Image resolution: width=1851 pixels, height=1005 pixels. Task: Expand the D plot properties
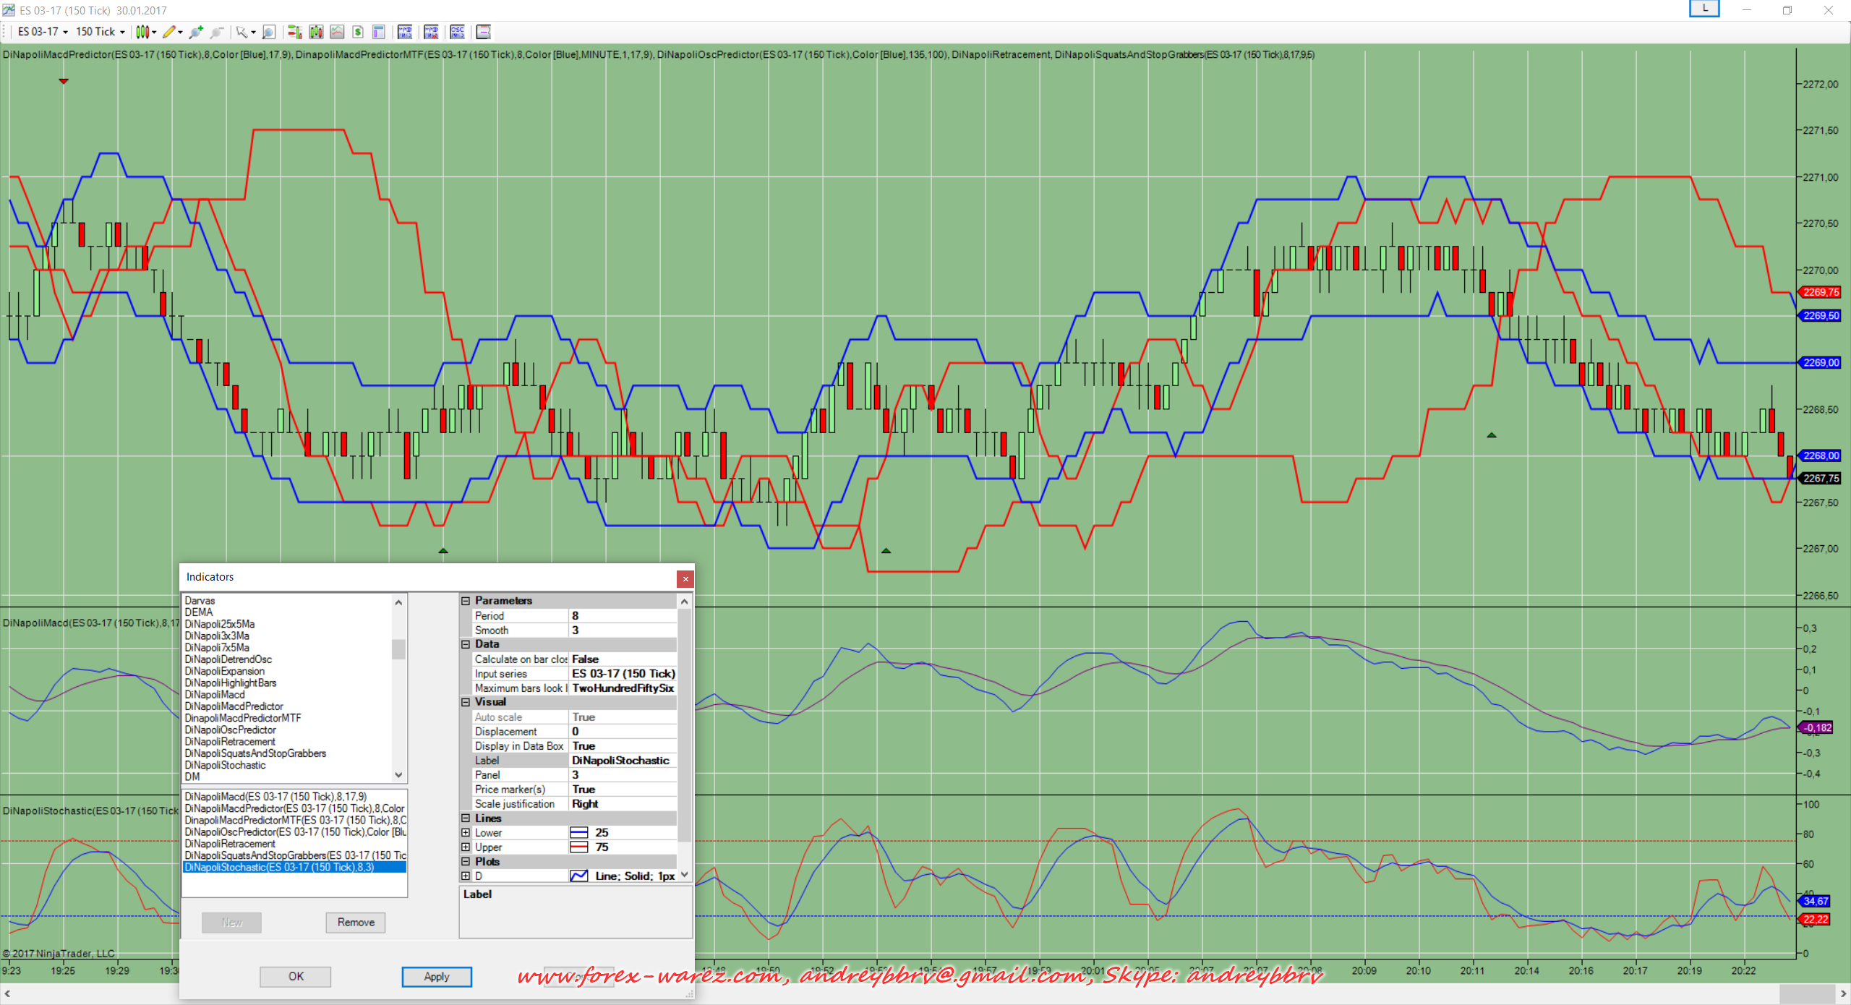pyautogui.click(x=466, y=876)
